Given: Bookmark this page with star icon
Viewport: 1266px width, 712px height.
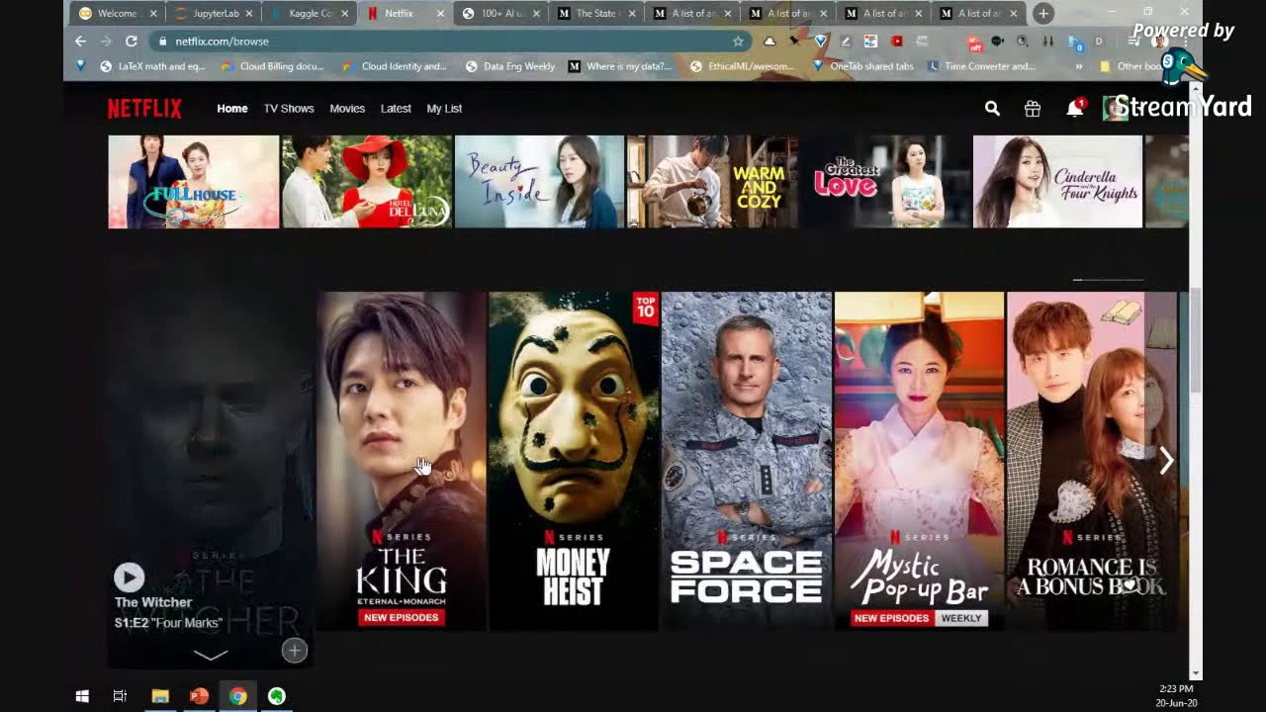Looking at the screenshot, I should 738,42.
